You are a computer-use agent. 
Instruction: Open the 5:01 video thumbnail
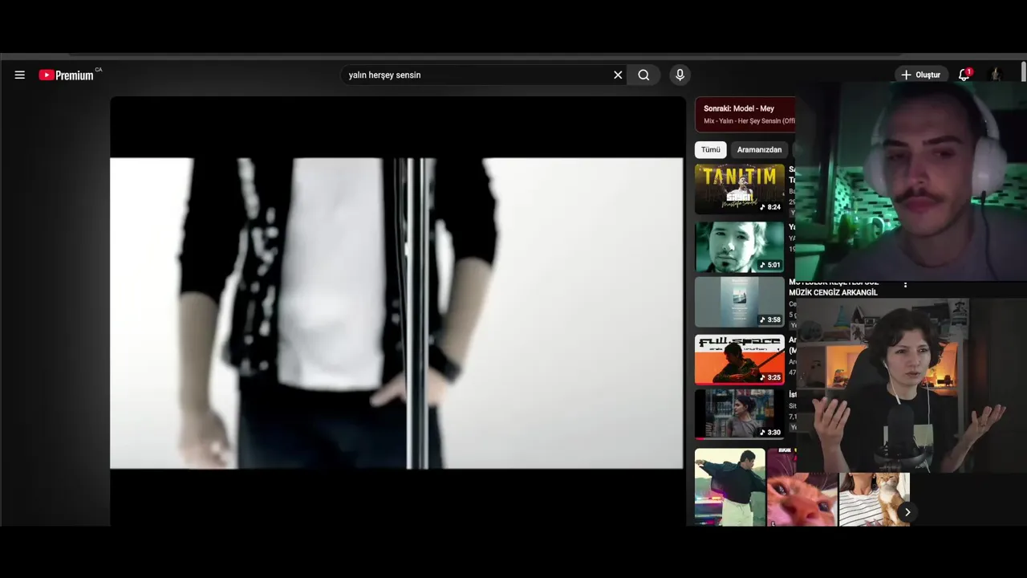[740, 247]
